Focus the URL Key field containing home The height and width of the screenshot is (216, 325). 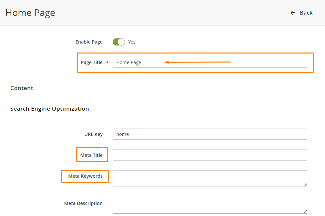(210, 134)
